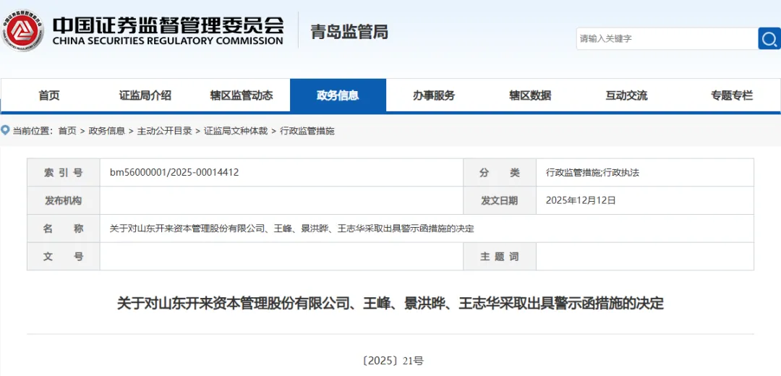Click the 青岛监管局 header title
Viewport: 781px width, 376px height.
(x=349, y=32)
